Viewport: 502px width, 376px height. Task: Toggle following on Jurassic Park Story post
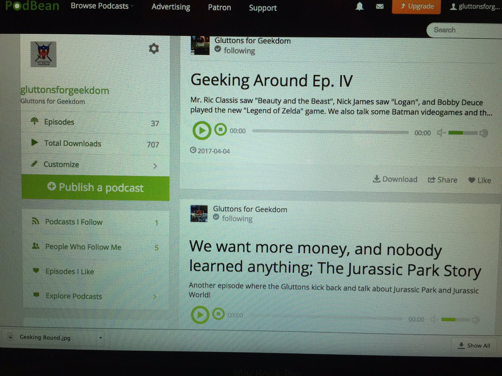[x=233, y=218]
